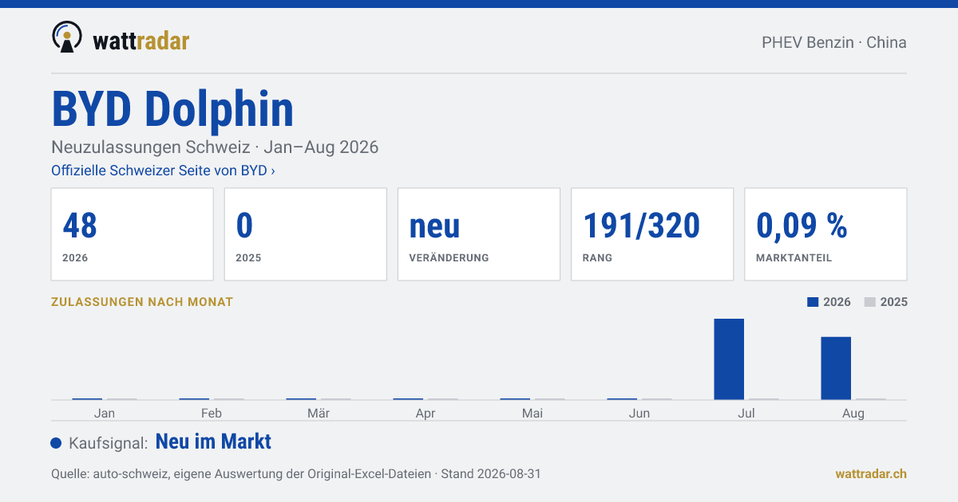Select the Veränderung card showing 'neu'
958x502 pixels.
pyautogui.click(x=479, y=234)
